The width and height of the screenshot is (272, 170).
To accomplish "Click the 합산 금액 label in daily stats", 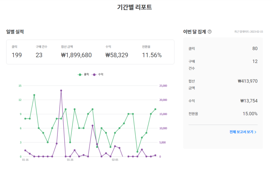I will [67, 47].
